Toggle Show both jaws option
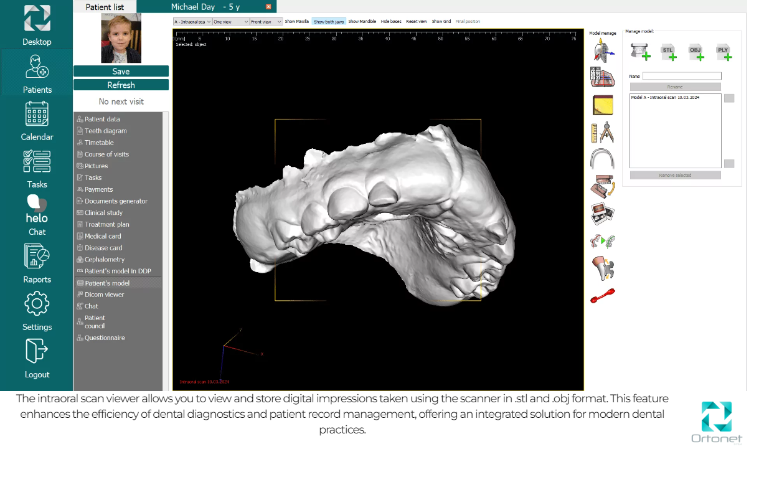 pos(329,22)
